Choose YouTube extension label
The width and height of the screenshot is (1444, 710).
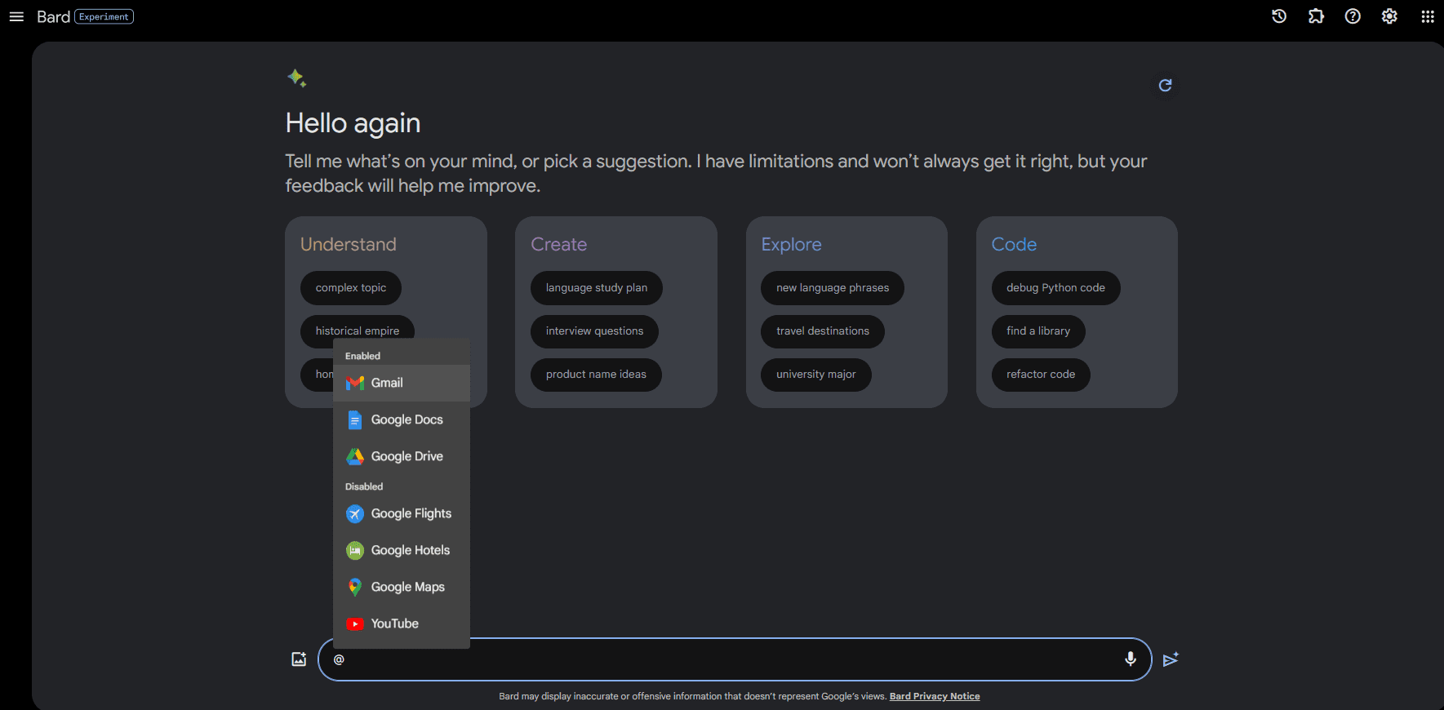[395, 623]
